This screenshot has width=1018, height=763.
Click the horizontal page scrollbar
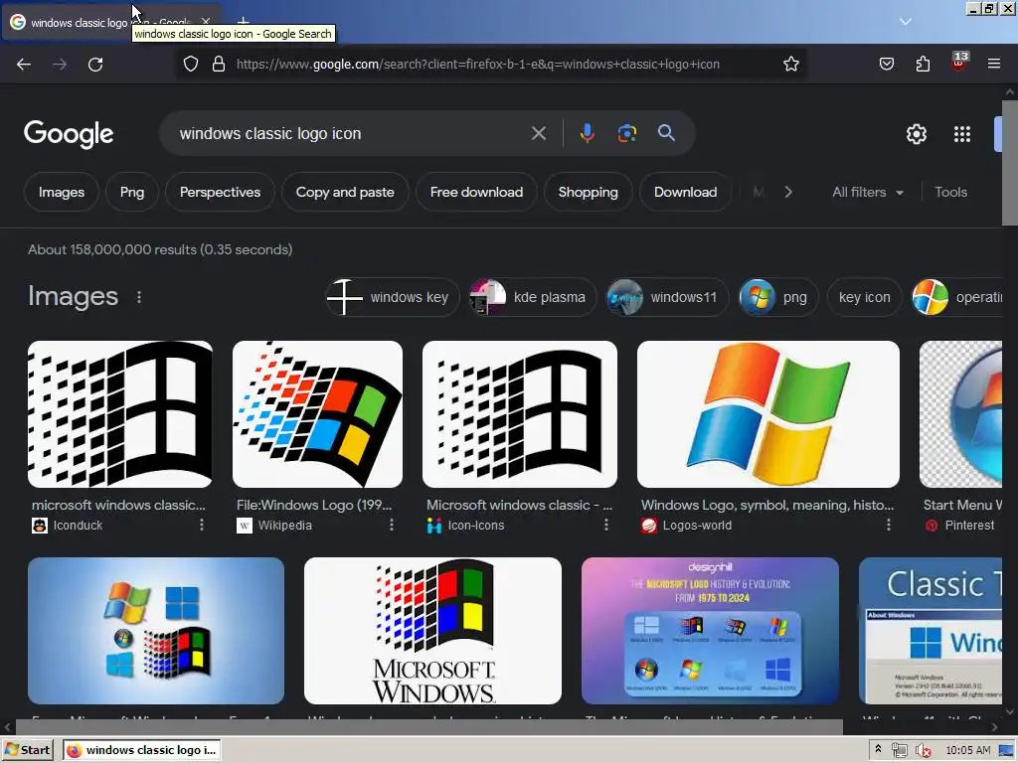428,726
